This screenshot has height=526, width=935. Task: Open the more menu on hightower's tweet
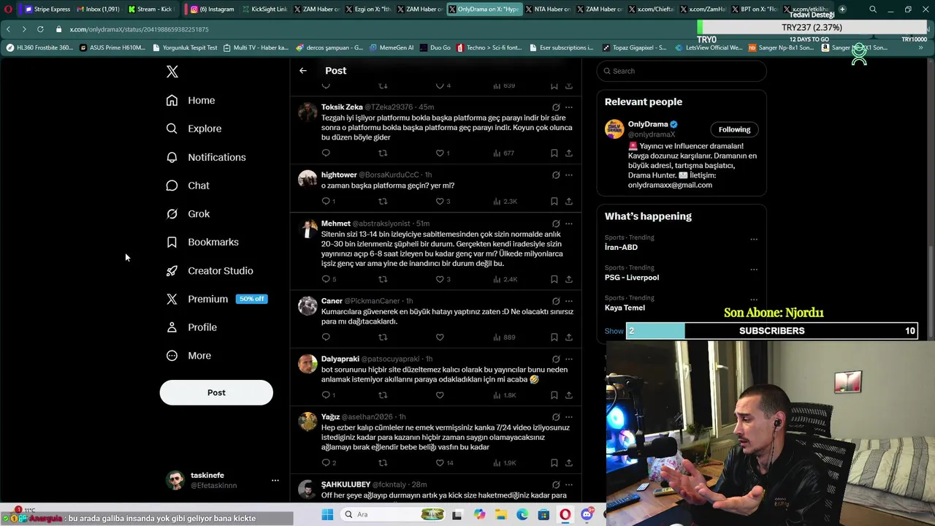click(x=568, y=175)
